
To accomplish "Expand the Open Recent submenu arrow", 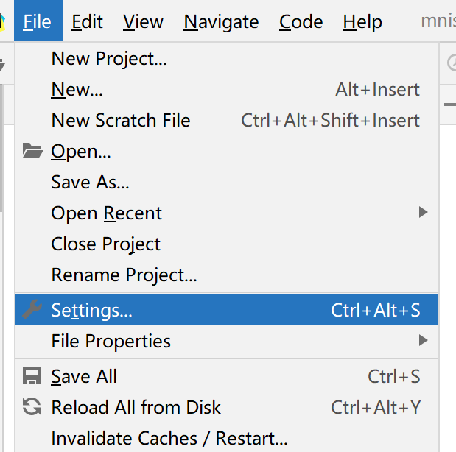I will click(x=423, y=212).
